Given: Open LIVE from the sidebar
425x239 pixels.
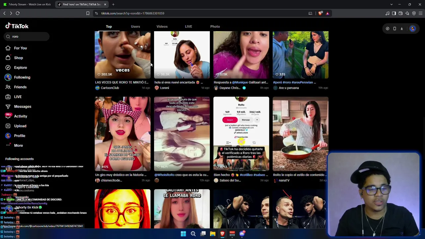Looking at the screenshot, I should coord(14,97).
